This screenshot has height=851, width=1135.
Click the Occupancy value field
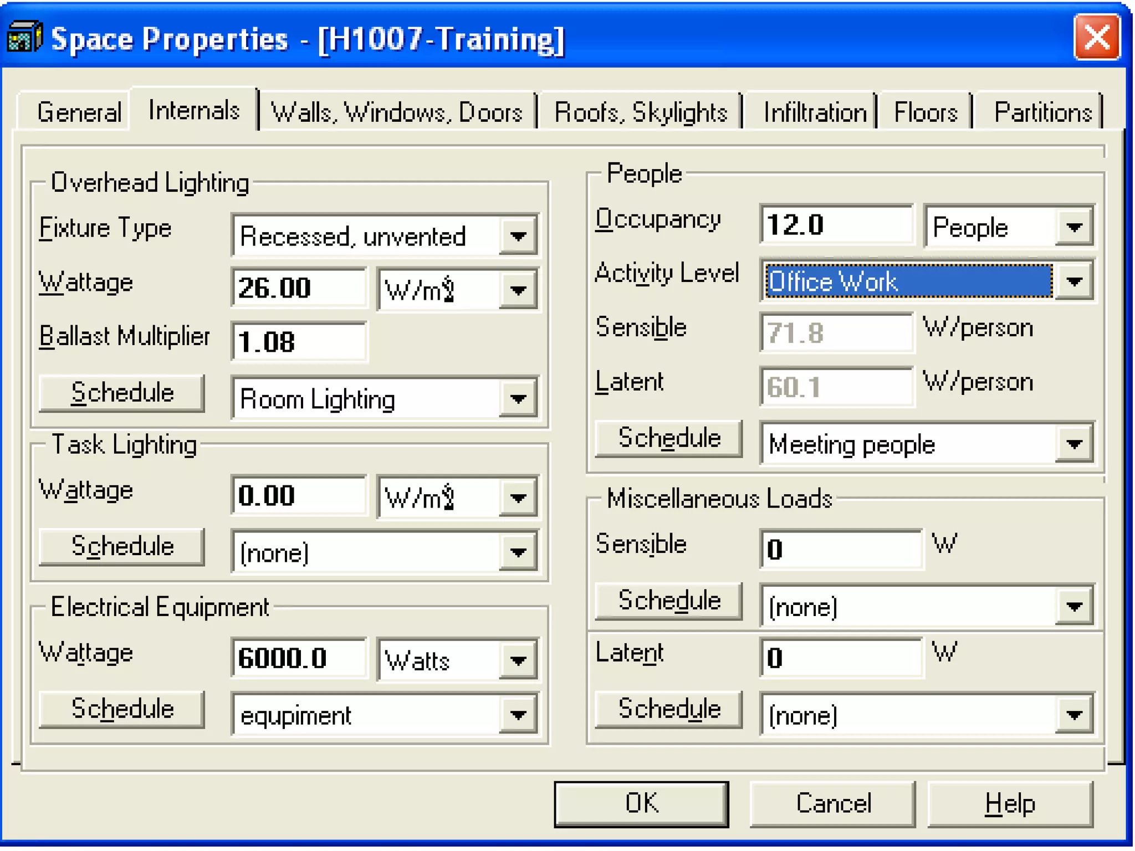[836, 225]
